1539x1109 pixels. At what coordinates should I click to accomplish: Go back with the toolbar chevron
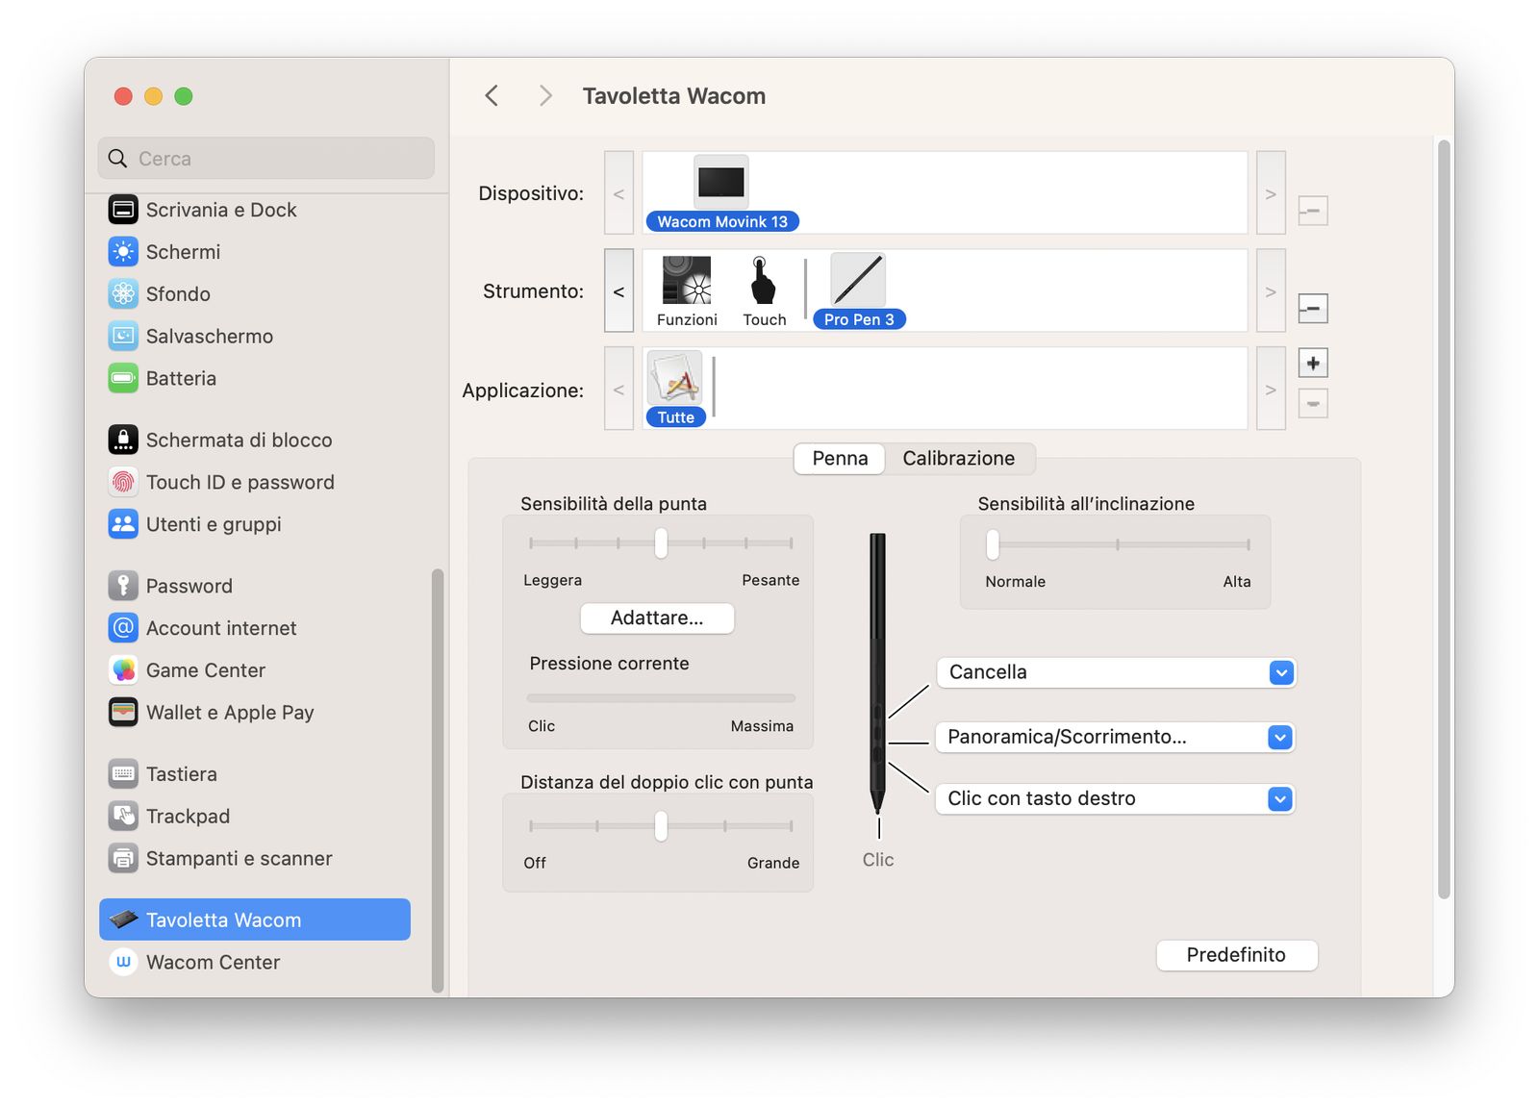(x=492, y=95)
